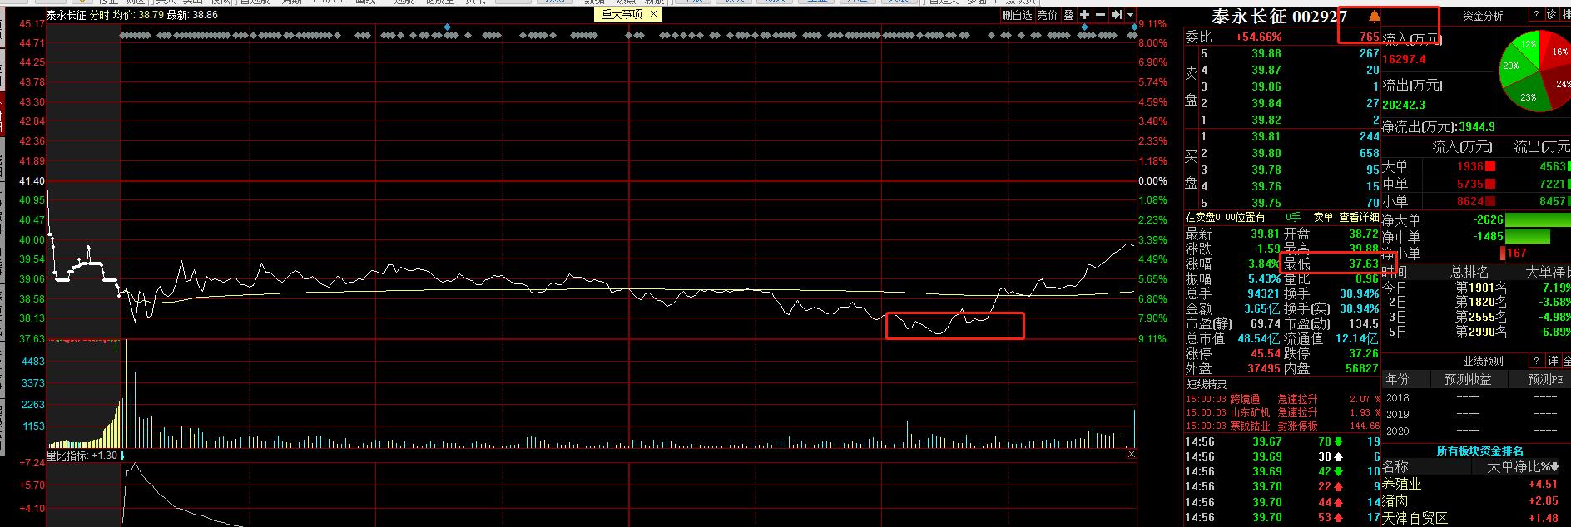Screen dimensions: 1571x527
Task: Click 寒锐钴业 封涨停板 alert row
Action: point(1282,426)
